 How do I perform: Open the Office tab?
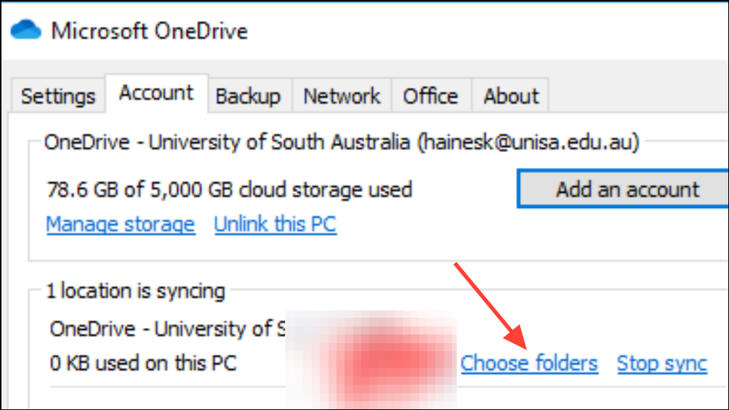(x=430, y=96)
